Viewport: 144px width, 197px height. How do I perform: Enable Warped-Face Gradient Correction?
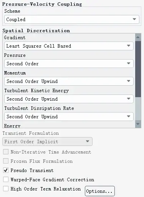pyautogui.click(x=6, y=179)
